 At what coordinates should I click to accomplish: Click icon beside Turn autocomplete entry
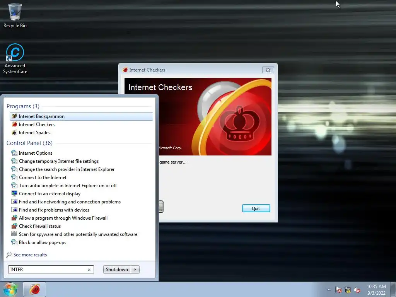coord(14,185)
